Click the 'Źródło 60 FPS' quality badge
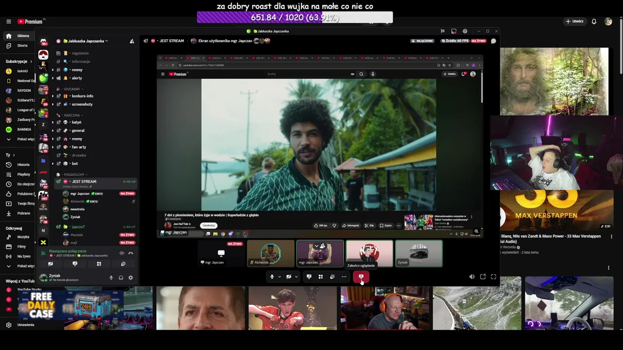 (x=455, y=41)
